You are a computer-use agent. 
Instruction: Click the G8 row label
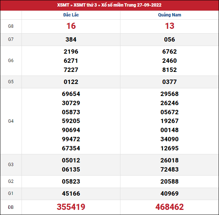[11, 26]
